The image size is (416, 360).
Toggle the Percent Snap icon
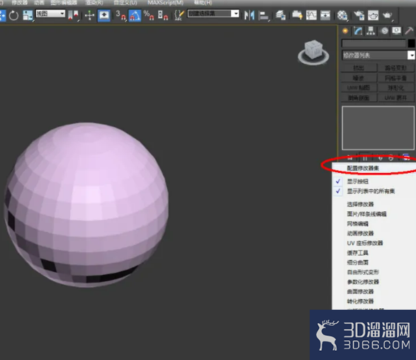[149, 16]
